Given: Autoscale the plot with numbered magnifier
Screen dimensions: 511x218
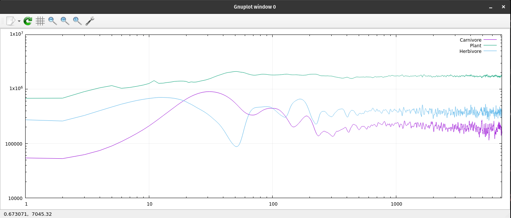Looking at the screenshot, I should [x=77, y=21].
